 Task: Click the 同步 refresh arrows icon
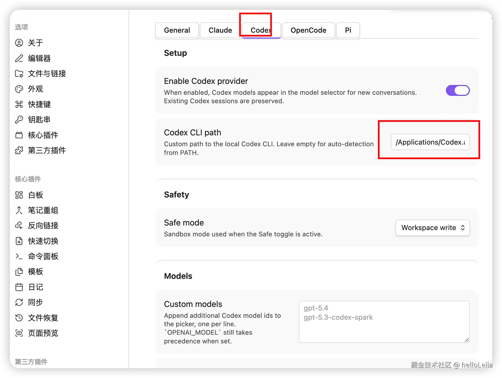coord(19,302)
